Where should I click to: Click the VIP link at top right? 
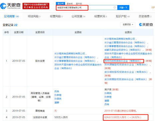click(x=153, y=7)
